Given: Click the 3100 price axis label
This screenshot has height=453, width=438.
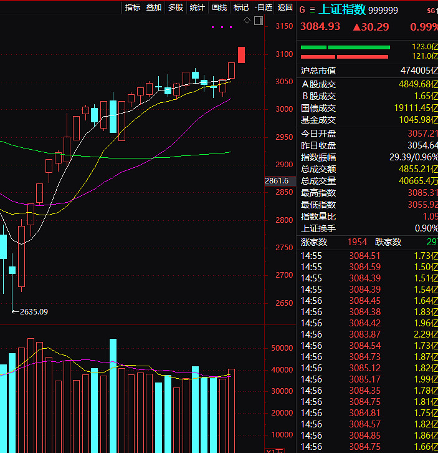Looking at the screenshot, I should [x=284, y=54].
